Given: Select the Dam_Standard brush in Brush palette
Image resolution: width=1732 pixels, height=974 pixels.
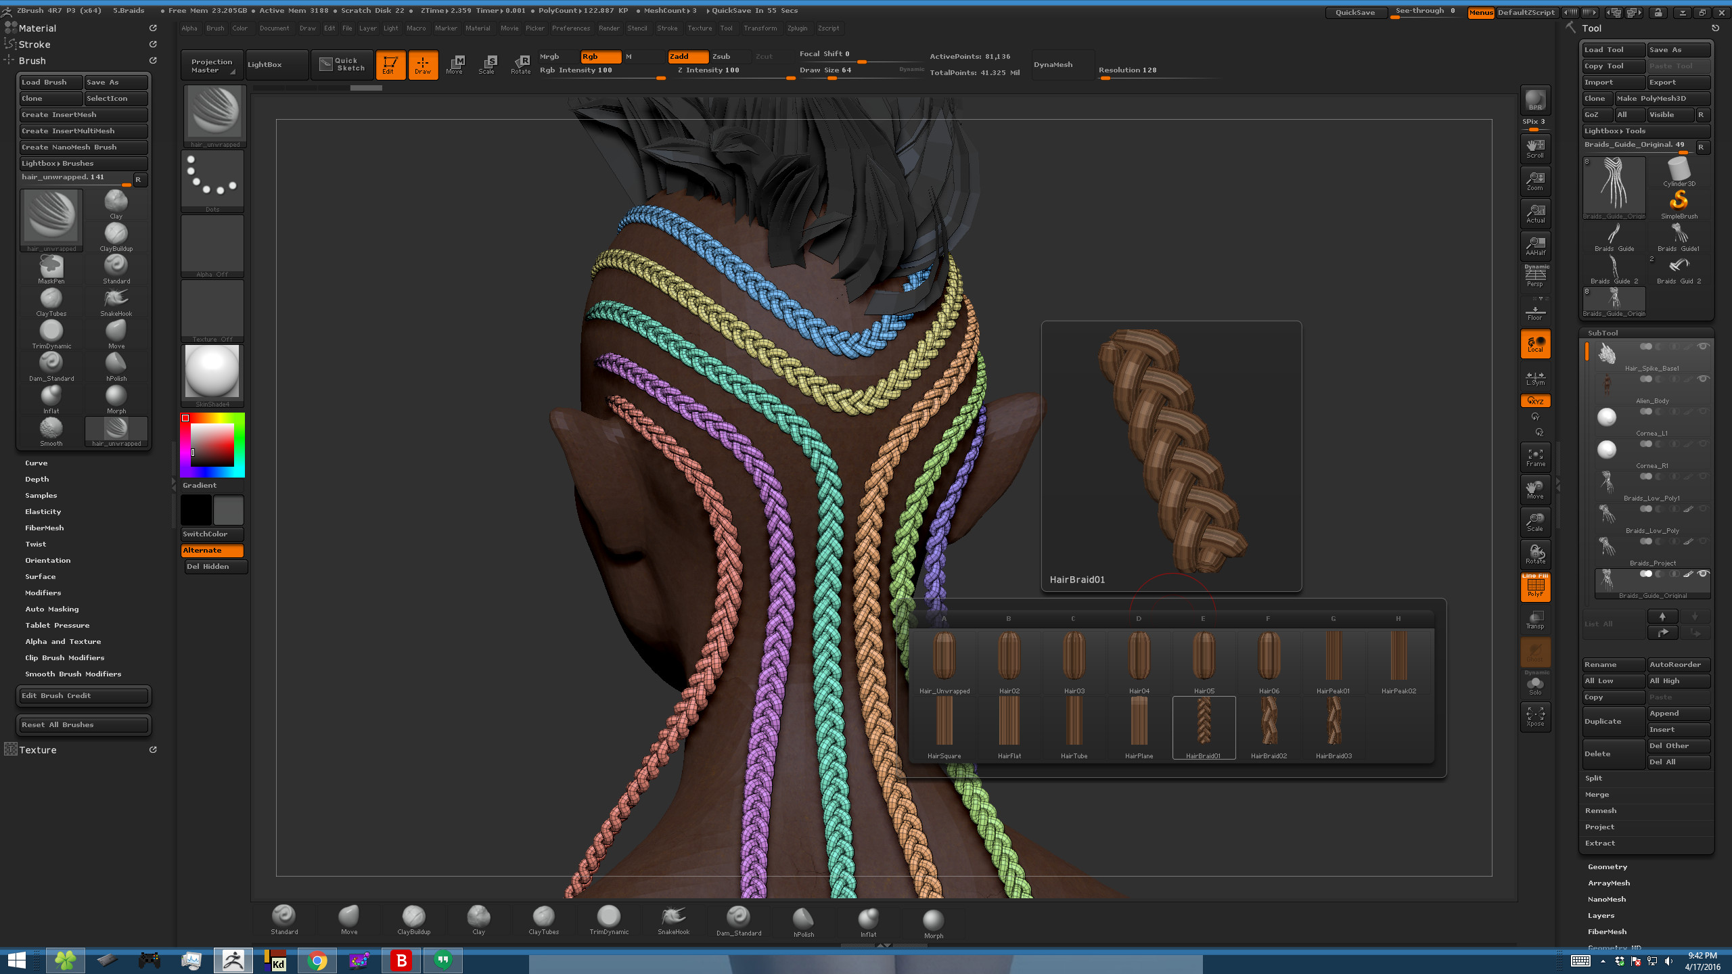Looking at the screenshot, I should pos(51,366).
